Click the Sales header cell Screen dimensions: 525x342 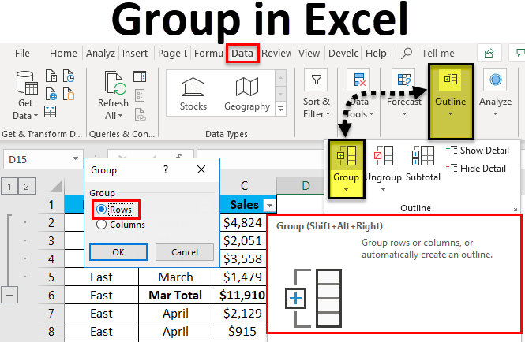pyautogui.click(x=244, y=205)
